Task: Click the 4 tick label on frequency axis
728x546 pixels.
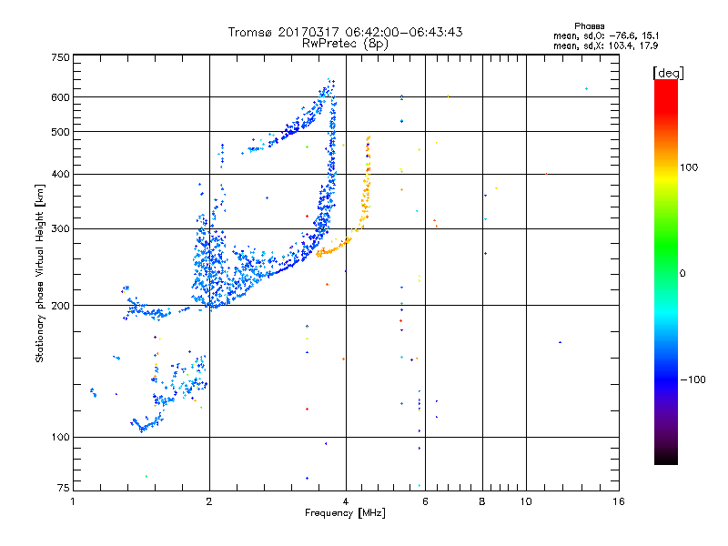Action: [346, 501]
